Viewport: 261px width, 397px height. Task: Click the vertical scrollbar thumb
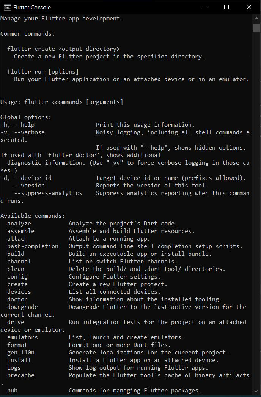[x=256, y=28]
